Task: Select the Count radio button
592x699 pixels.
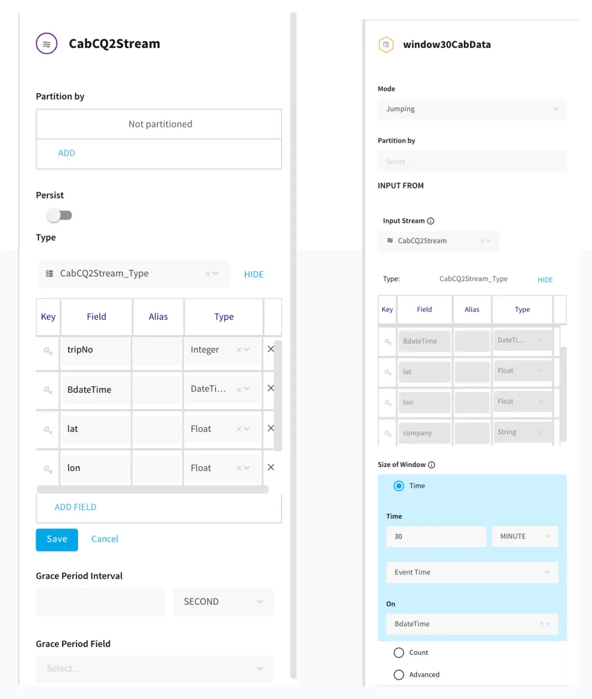Action: coord(399,653)
